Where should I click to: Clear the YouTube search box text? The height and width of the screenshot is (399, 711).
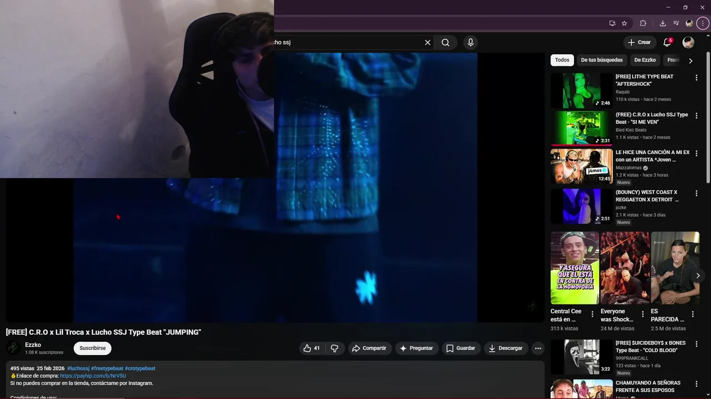click(428, 43)
